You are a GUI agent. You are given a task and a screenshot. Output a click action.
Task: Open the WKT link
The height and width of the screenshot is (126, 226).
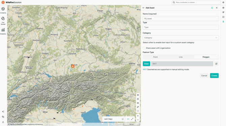click(x=145, y=70)
